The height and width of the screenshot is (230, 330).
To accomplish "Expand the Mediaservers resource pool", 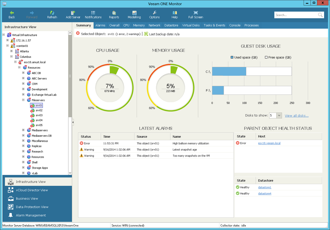I will point(23,130).
